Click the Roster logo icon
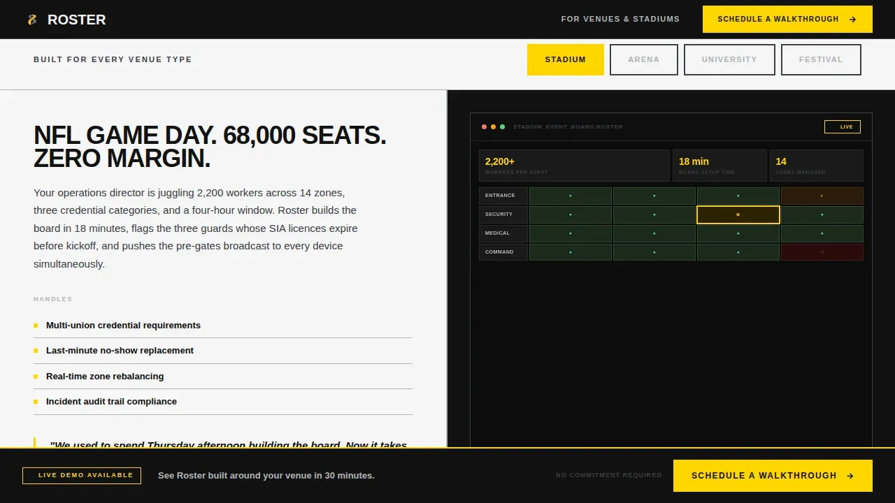895x503 pixels. point(31,20)
